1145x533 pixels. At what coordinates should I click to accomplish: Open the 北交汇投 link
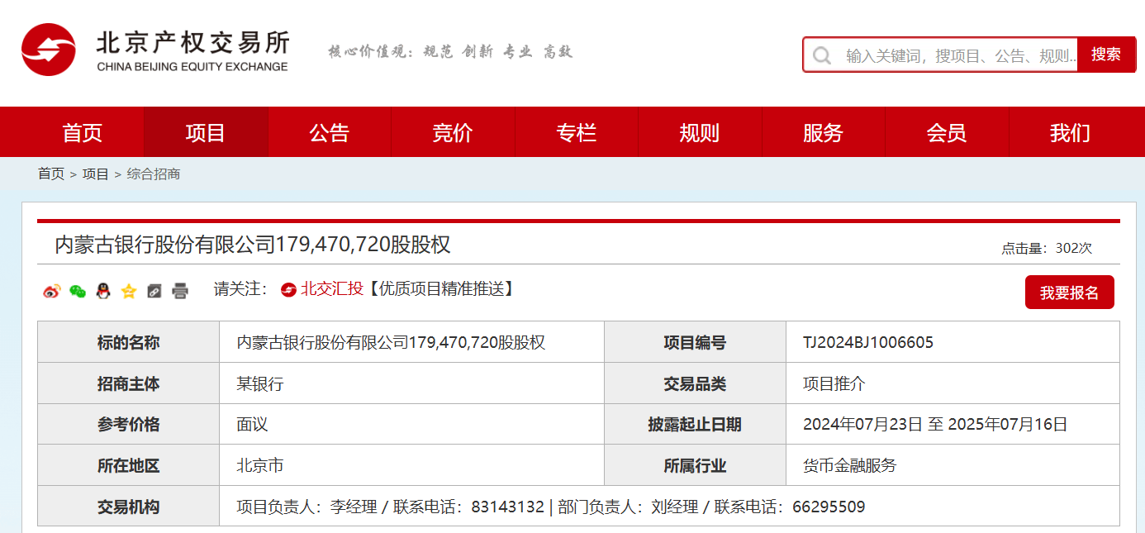click(x=332, y=289)
